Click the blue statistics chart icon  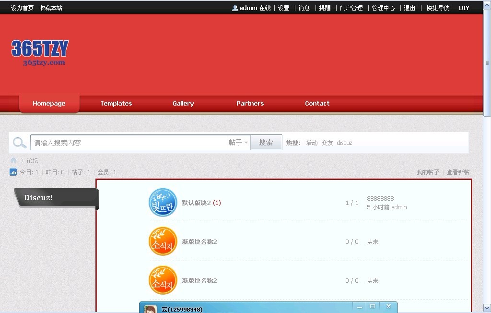pos(13,172)
